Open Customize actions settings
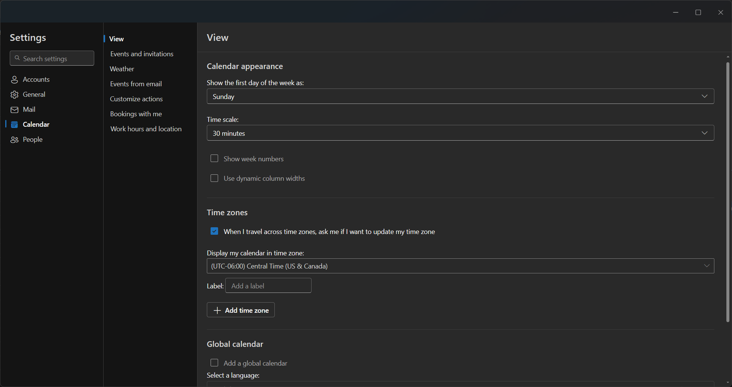 coord(136,99)
